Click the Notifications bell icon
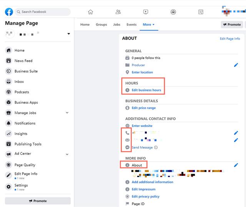 [x=8, y=123]
